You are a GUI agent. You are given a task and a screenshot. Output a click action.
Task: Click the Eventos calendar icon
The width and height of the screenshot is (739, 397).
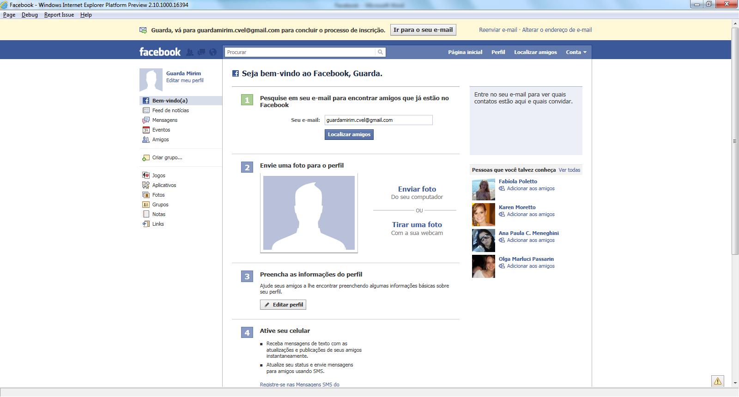click(x=146, y=130)
